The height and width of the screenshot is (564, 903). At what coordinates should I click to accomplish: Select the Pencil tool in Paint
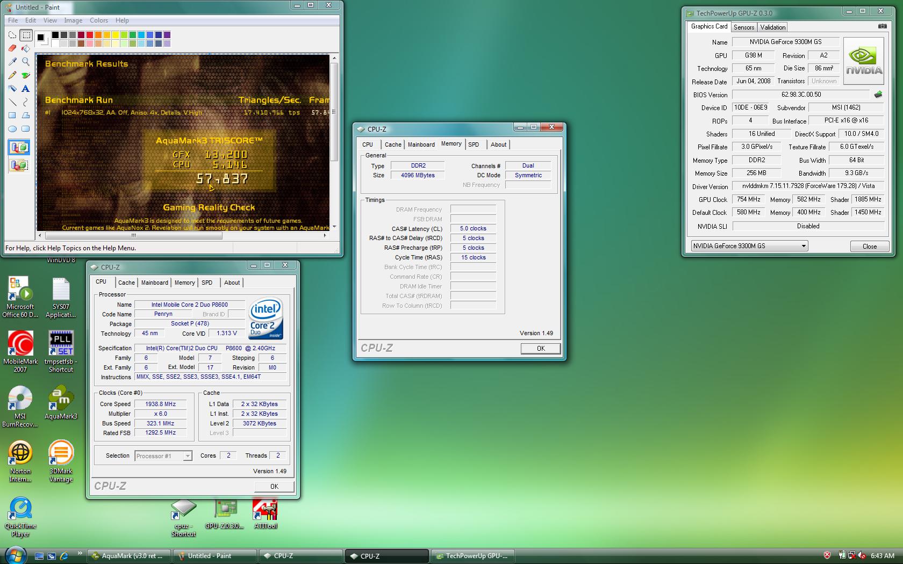(12, 75)
